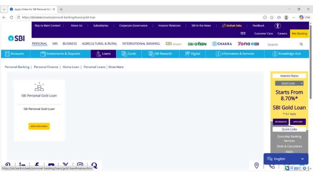This screenshot has width=313, height=176.
Task: Select the PERSONAL banking tab
Action: [39, 44]
